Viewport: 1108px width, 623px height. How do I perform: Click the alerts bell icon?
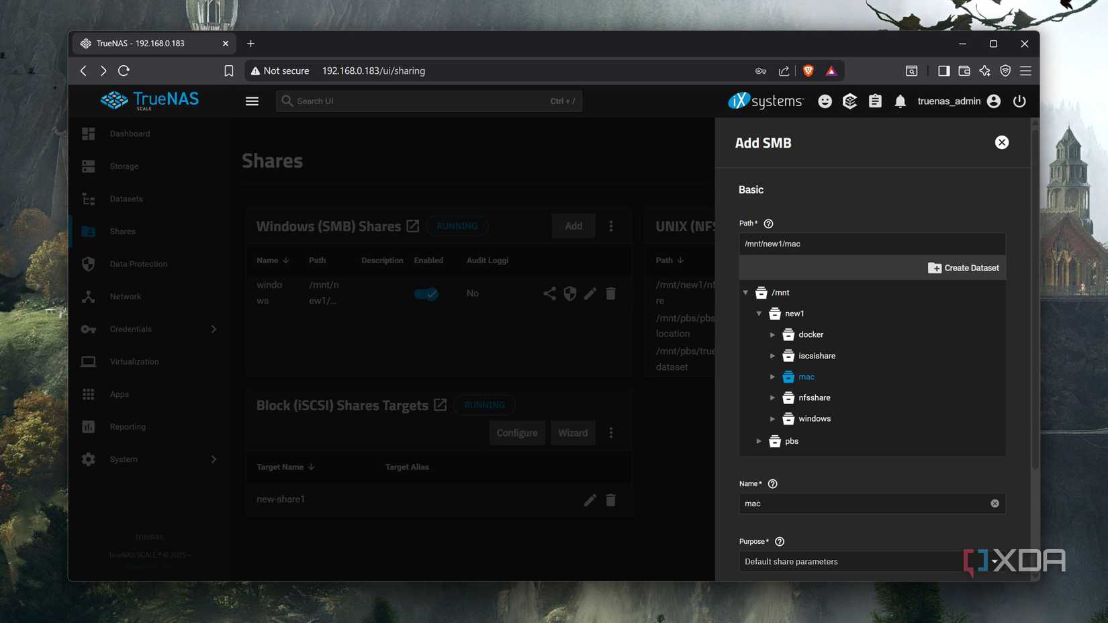[x=900, y=101]
